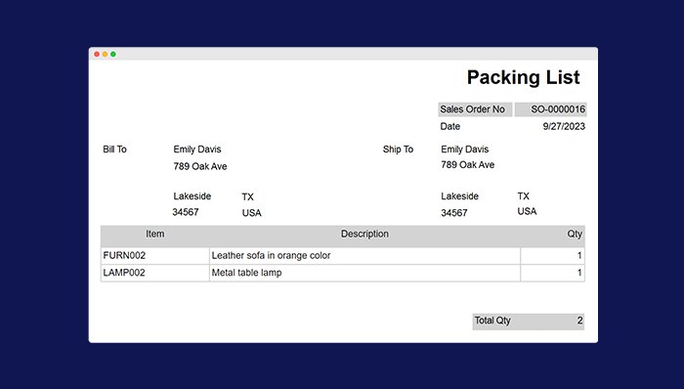The image size is (684, 389).
Task: Click the Ship To label
Action: click(x=398, y=150)
